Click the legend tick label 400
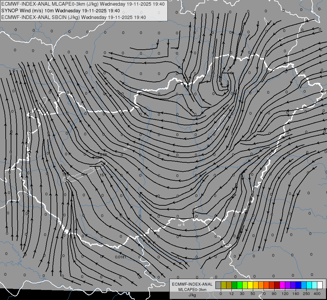327x300 pixels. [317, 294]
